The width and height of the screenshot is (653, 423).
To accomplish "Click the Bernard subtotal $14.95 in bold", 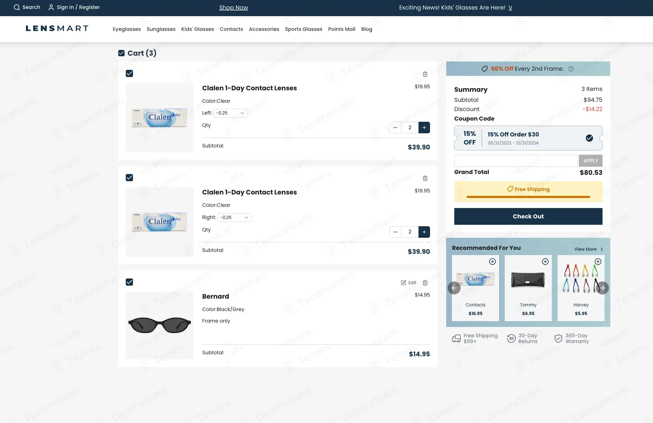I will 419,354.
